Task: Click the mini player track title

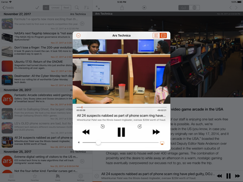Action: tap(158, 174)
